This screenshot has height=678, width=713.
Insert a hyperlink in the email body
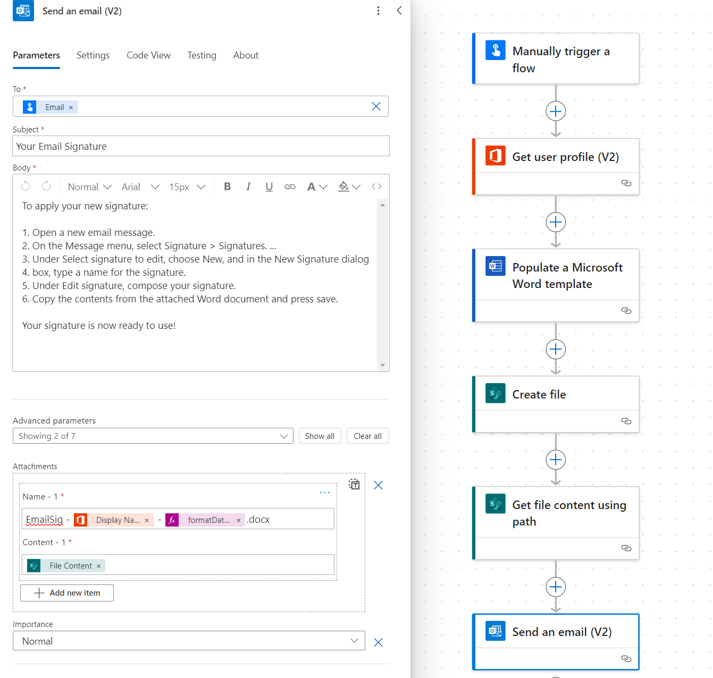290,187
